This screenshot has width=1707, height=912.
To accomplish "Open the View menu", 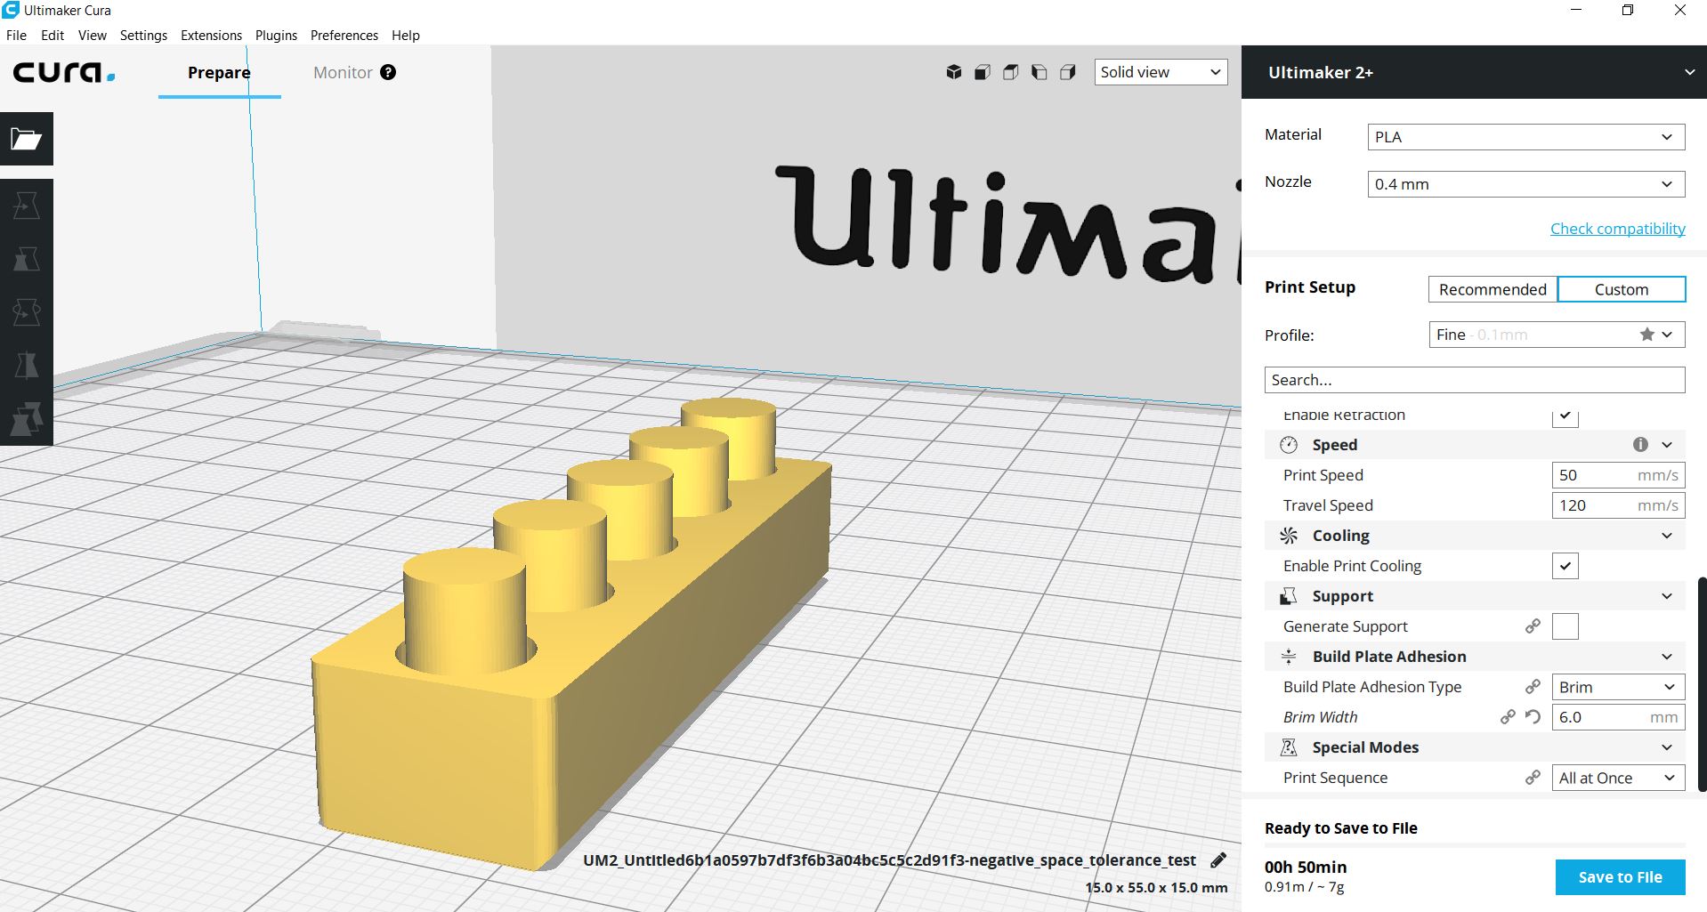I will 93,36.
